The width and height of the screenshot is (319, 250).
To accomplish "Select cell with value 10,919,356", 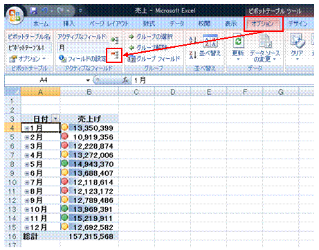I will [x=89, y=137].
